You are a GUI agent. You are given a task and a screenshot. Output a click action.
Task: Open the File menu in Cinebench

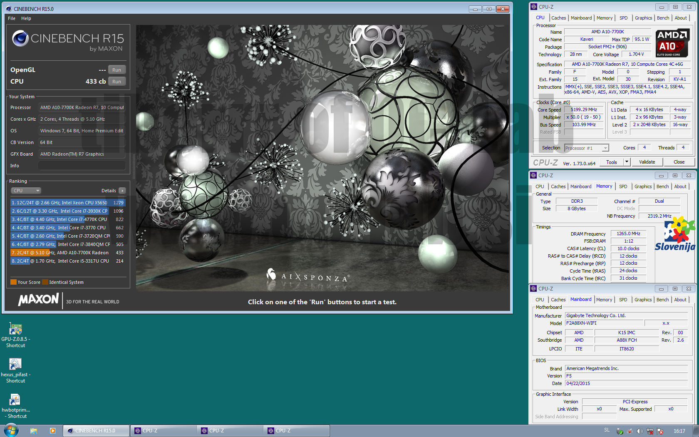(12, 18)
